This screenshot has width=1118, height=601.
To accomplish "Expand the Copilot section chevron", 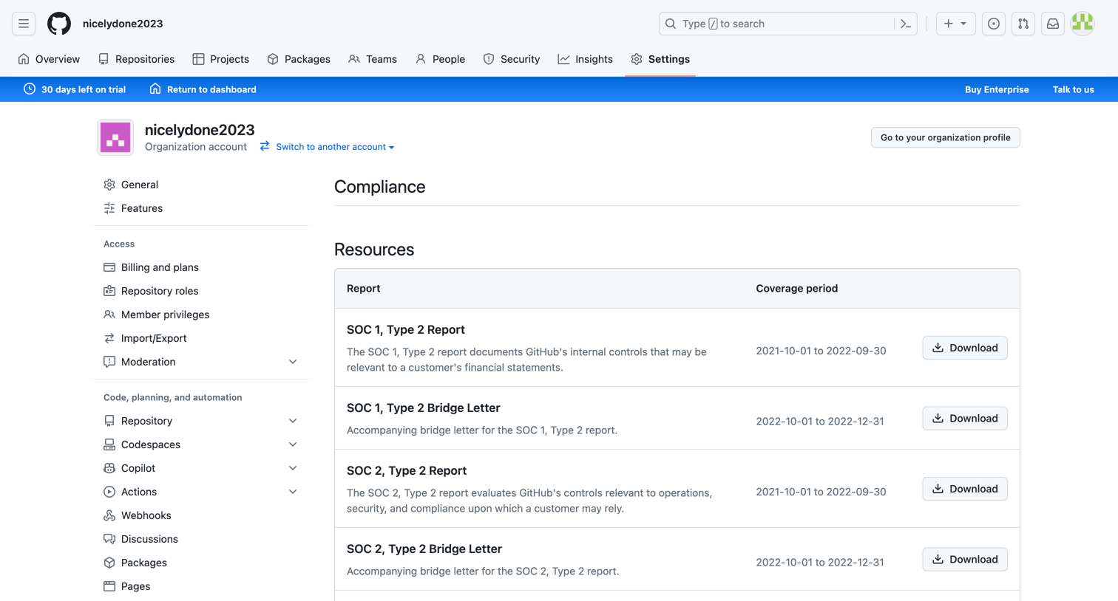I will [293, 468].
